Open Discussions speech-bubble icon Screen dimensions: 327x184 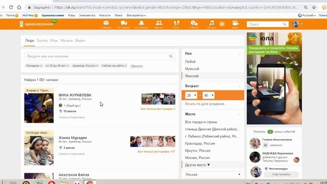pyautogui.click(x=124, y=23)
